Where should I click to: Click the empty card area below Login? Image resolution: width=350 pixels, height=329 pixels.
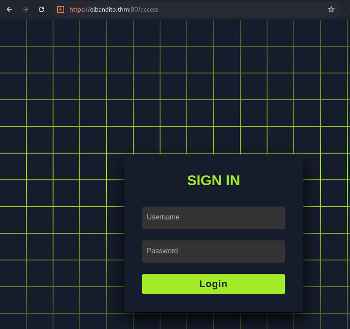click(x=214, y=303)
